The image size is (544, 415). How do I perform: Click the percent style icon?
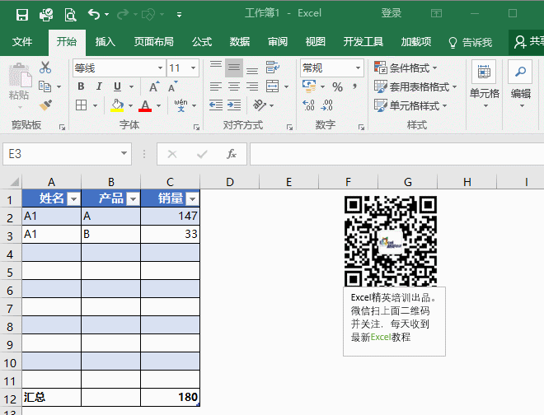[x=337, y=86]
